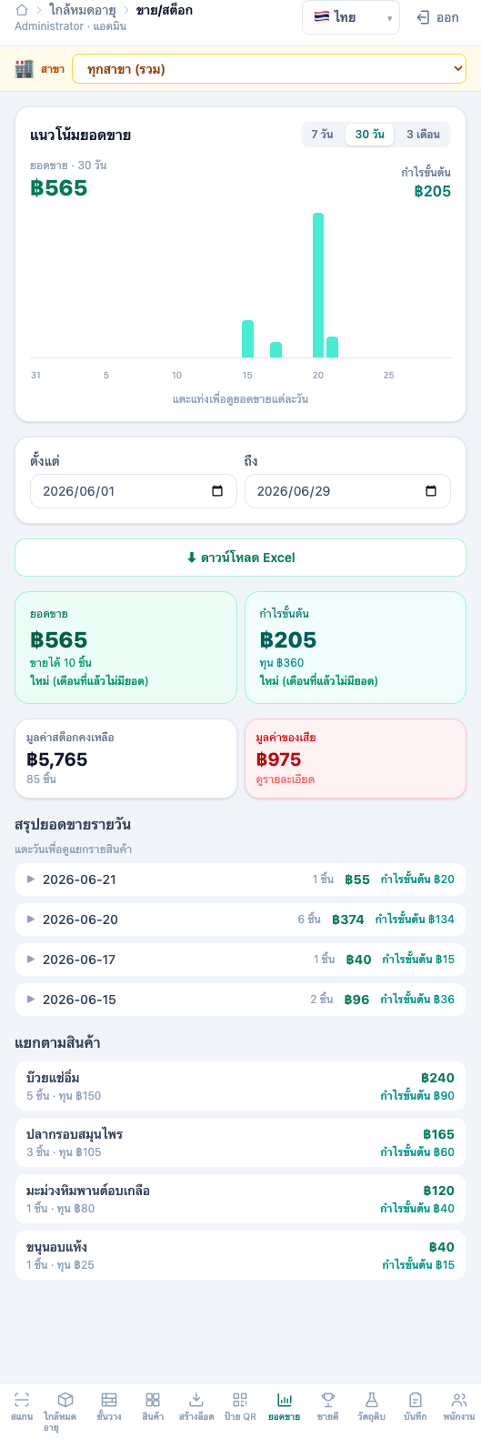Open the ไทย language dropdown
The width and height of the screenshot is (481, 1448).
click(351, 17)
